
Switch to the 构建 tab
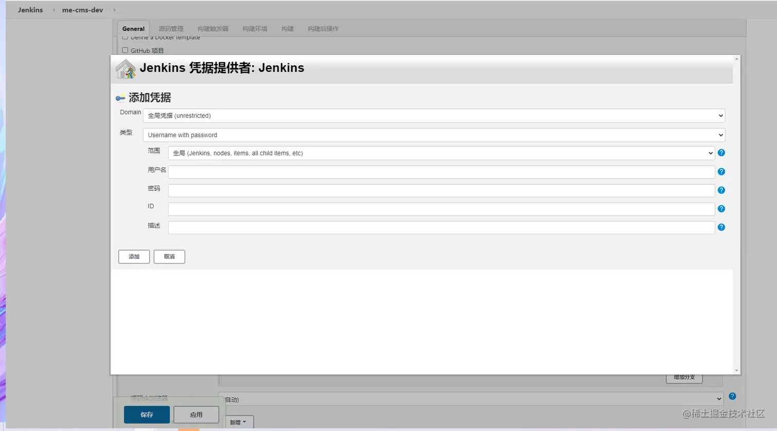point(288,29)
